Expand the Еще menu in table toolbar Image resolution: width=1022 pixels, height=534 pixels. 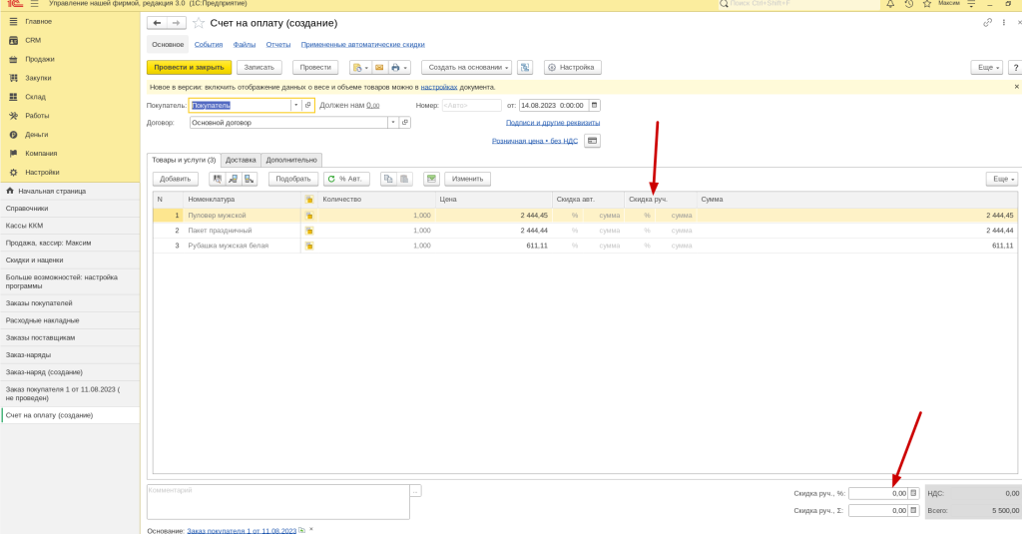pos(1002,179)
